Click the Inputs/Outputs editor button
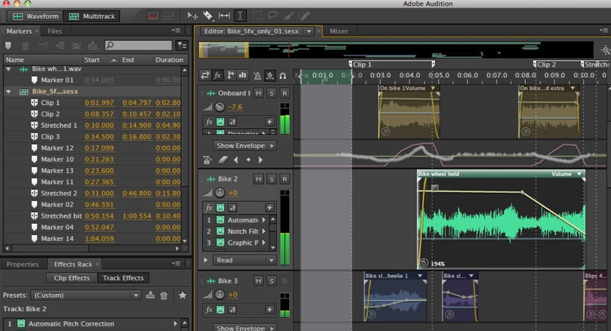The width and height of the screenshot is (611, 331). pyautogui.click(x=205, y=75)
